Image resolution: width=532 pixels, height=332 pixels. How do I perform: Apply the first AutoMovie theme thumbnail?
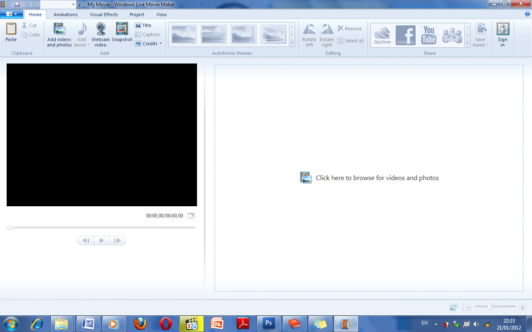click(x=184, y=34)
